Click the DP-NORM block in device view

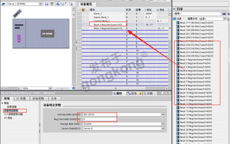(48, 34)
